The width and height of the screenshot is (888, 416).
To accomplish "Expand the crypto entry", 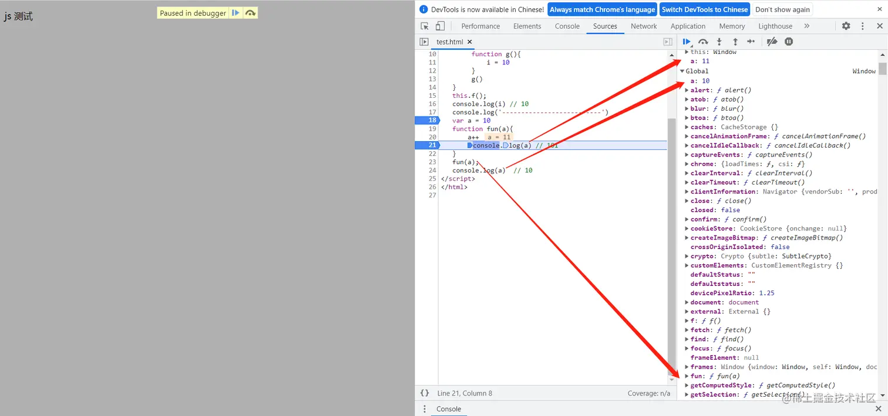I will point(687,256).
